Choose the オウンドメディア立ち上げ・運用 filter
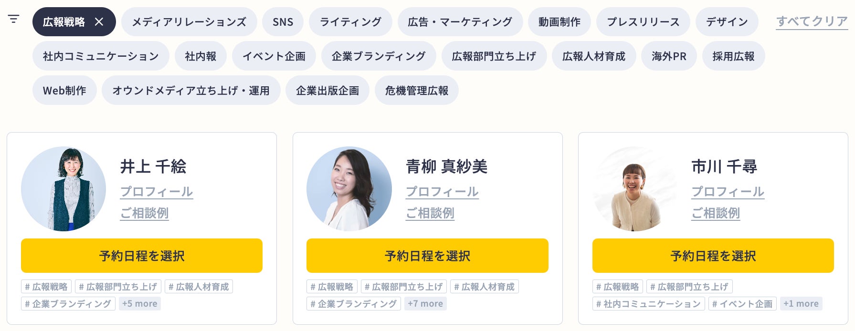 [x=191, y=91]
